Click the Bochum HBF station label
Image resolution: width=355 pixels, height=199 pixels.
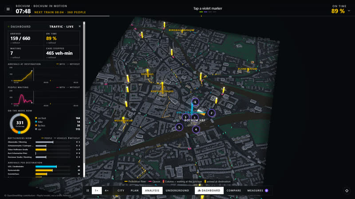coord(195,120)
